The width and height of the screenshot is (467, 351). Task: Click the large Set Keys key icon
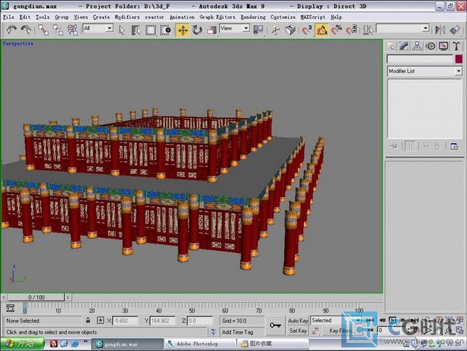(x=275, y=325)
